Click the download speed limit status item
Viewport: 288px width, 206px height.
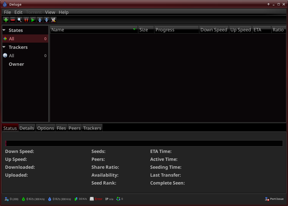pyautogui.click(x=33, y=199)
